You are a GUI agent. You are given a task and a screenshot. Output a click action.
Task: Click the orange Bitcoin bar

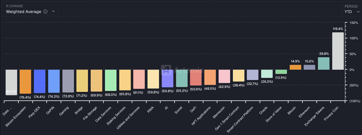tap(295, 67)
